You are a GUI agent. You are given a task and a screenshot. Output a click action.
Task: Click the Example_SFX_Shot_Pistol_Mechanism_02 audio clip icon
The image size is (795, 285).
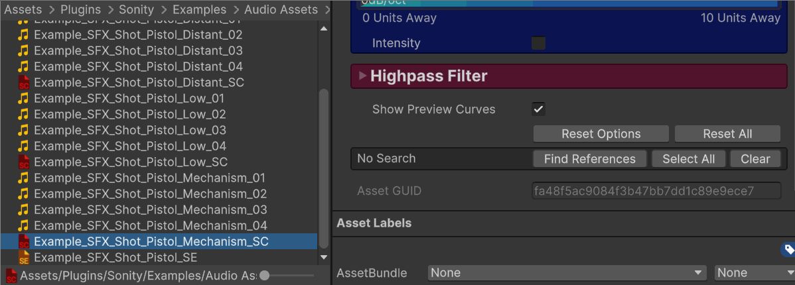tap(24, 194)
